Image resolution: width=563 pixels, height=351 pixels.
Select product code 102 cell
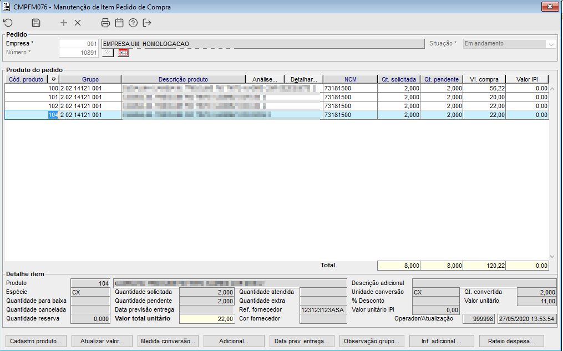coord(32,106)
